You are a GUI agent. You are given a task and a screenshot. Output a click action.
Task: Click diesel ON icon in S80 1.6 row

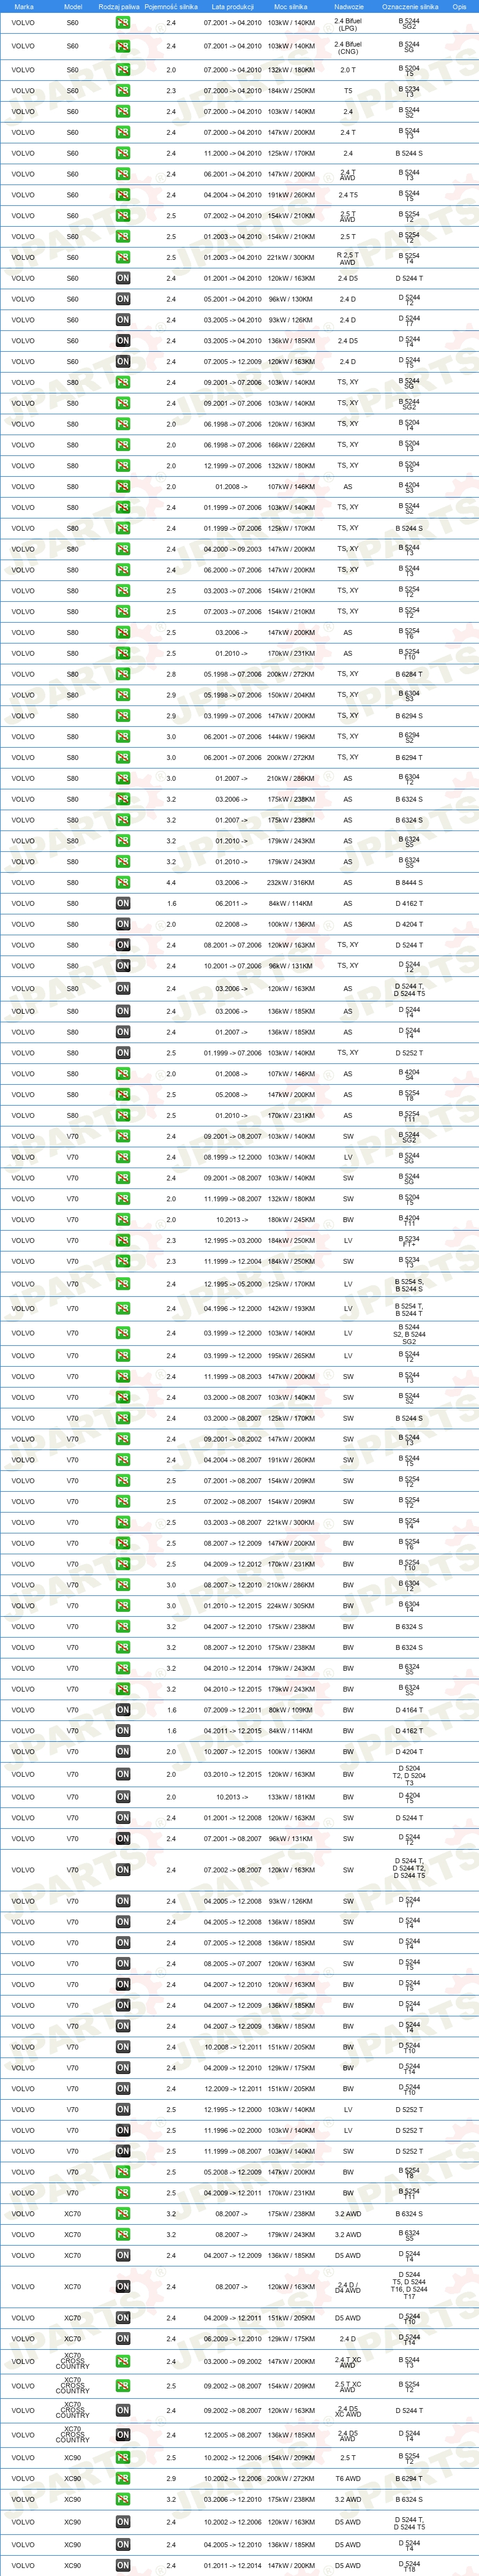coord(122,903)
